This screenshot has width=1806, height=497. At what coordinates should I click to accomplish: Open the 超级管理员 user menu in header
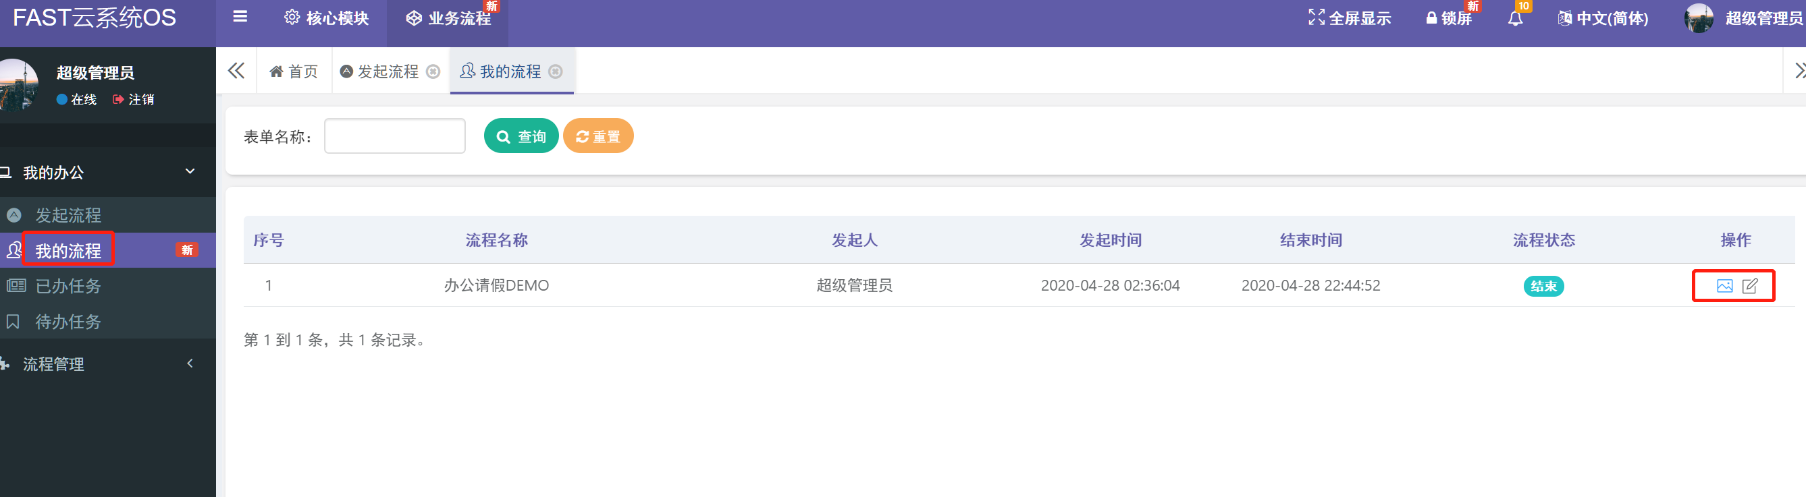(x=1764, y=18)
